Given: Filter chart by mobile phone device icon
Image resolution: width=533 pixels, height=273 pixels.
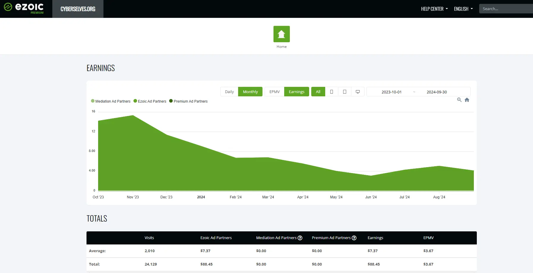Looking at the screenshot, I should tap(331, 92).
